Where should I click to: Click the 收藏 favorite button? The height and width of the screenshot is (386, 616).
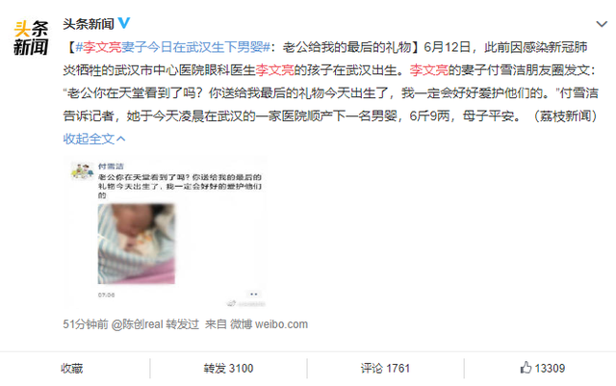(71, 369)
